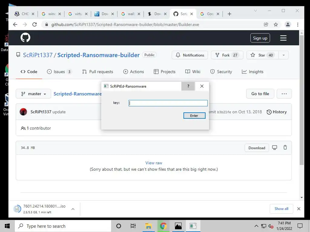Open File Explorer from taskbar
This screenshot has height=232, width=310.
click(x=148, y=226)
